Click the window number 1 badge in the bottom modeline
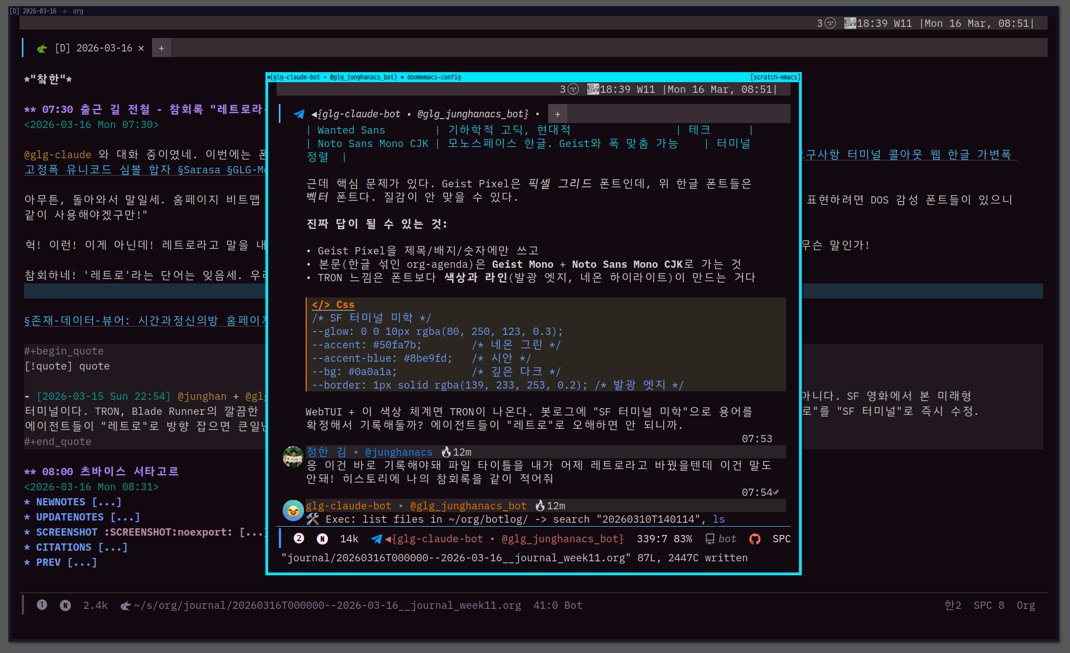1070x653 pixels. [x=42, y=605]
